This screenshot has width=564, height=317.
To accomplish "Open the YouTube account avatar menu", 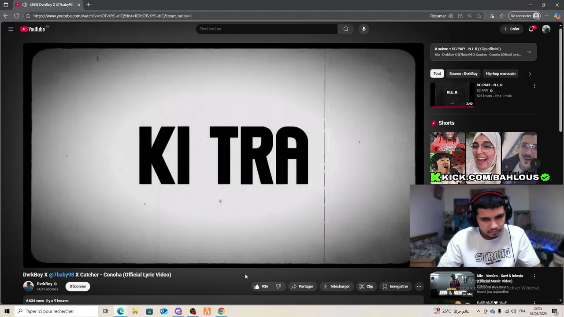I will (546, 29).
